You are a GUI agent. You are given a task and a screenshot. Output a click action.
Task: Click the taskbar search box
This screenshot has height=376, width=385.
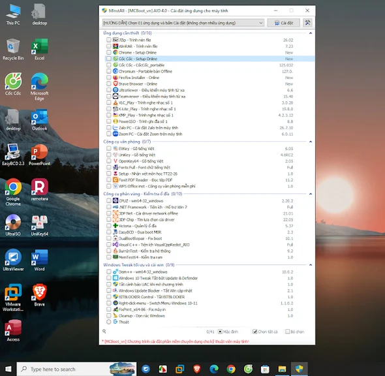[76, 369]
